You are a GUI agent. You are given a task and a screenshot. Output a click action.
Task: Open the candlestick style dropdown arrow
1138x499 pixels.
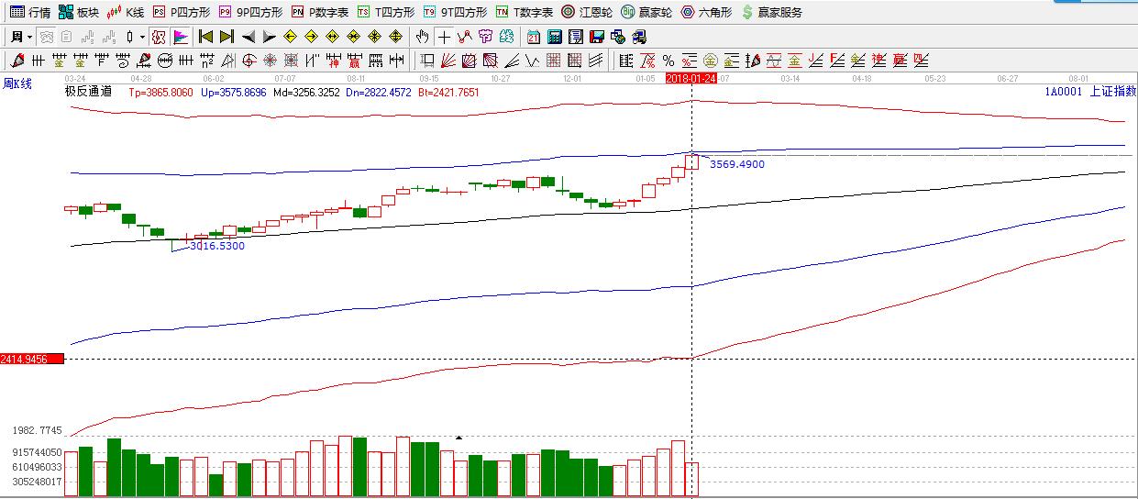point(142,37)
